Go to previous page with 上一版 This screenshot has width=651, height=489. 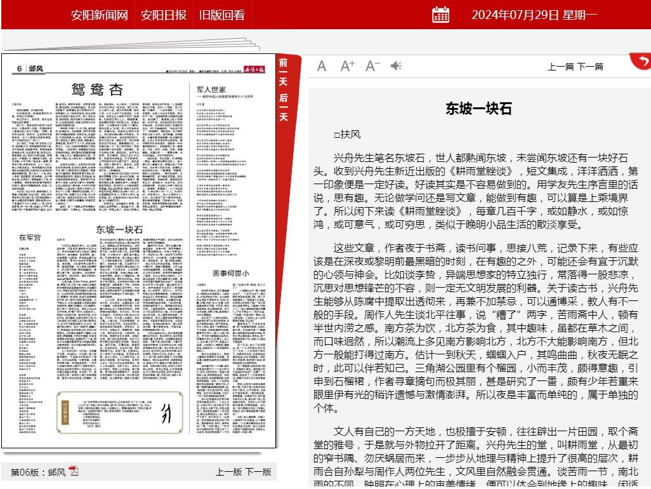(228, 472)
